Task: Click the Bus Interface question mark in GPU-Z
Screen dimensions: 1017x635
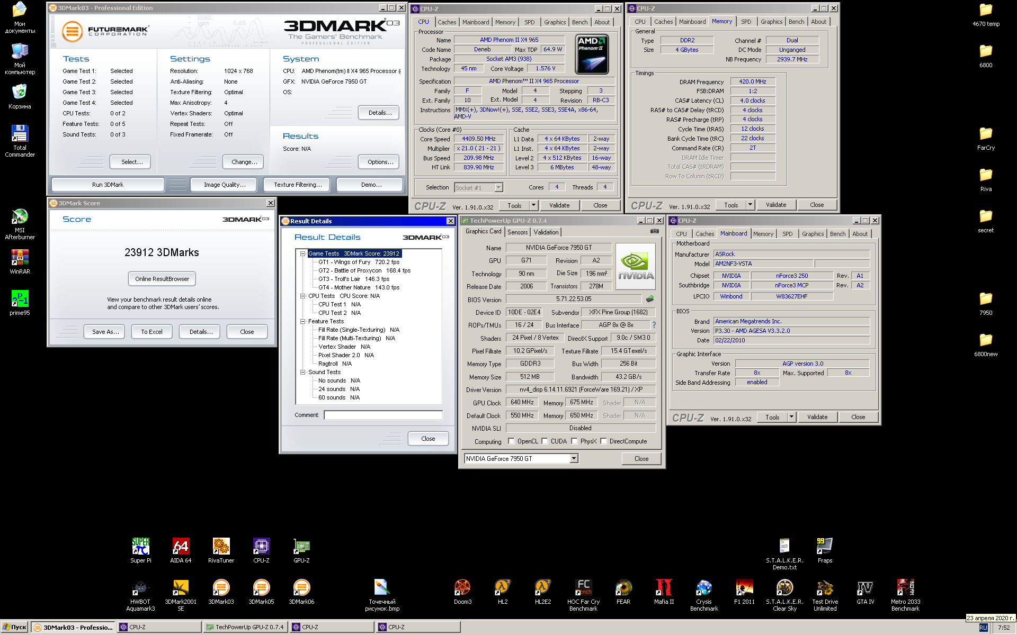Action: click(654, 325)
